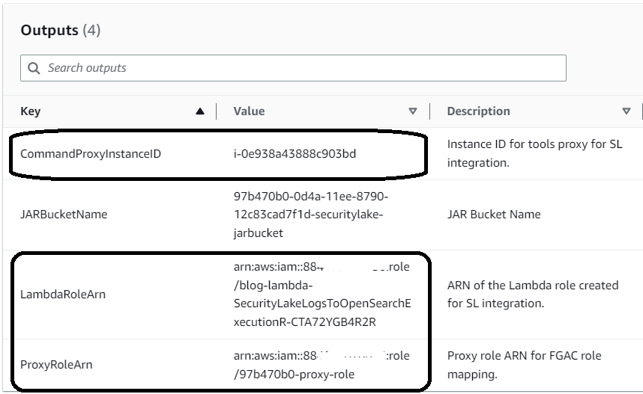The height and width of the screenshot is (394, 643).
Task: Select the LambdaRoleArn key cell
Action: pos(63,295)
